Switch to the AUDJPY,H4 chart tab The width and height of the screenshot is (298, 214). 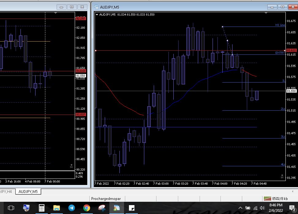6,191
